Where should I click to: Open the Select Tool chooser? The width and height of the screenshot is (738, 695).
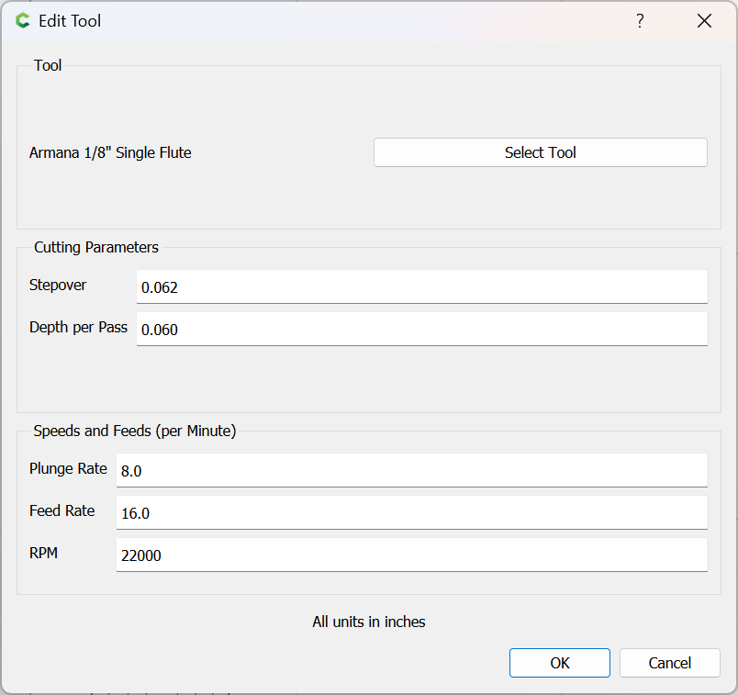541,152
